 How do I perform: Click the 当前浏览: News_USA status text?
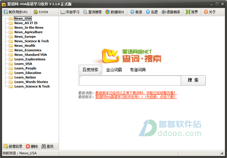tap(20, 153)
